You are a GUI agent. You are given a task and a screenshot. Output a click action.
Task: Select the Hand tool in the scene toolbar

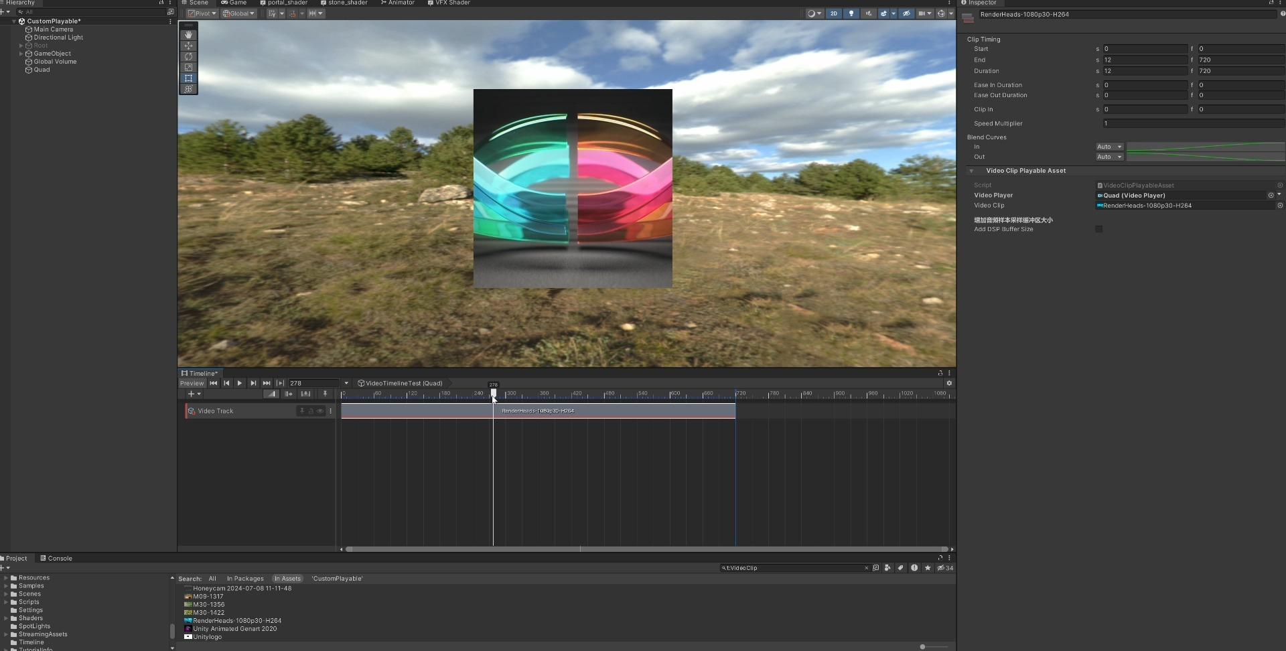coord(188,35)
